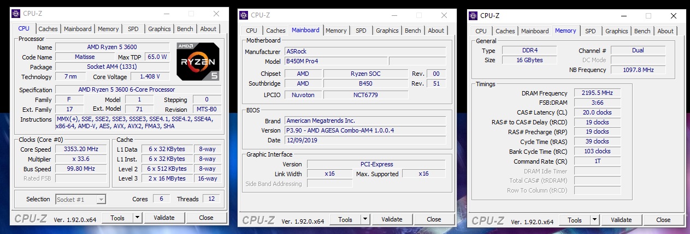The height and width of the screenshot is (234, 690).
Task: Expand the Socket #1 selection combo box
Action: pyautogui.click(x=101, y=199)
